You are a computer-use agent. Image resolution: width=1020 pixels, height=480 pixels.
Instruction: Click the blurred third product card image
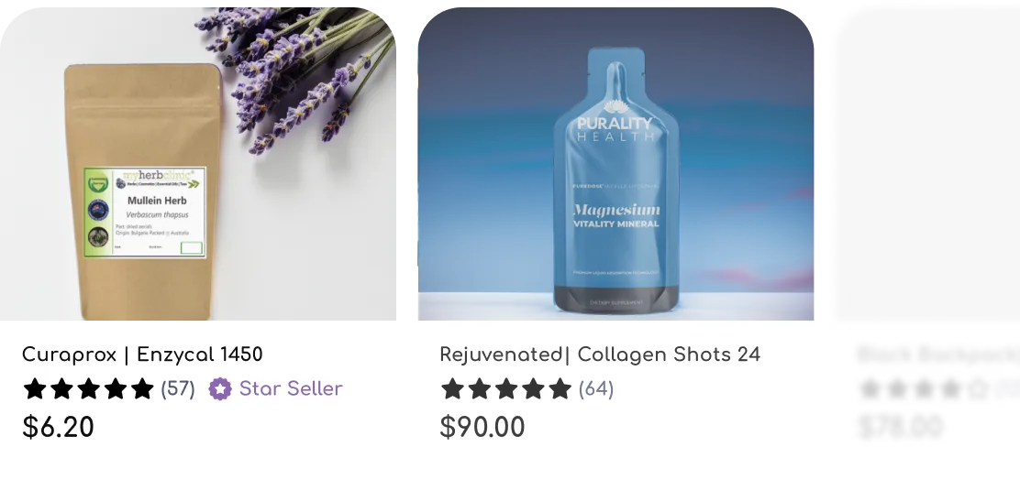928,164
